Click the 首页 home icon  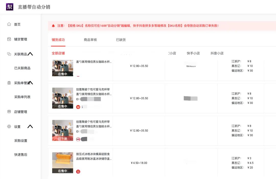pos(8,24)
